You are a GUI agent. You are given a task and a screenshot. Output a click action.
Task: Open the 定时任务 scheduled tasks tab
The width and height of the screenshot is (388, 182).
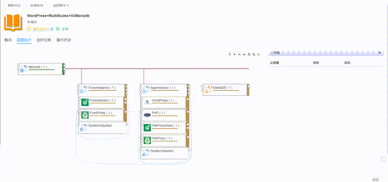(44, 40)
